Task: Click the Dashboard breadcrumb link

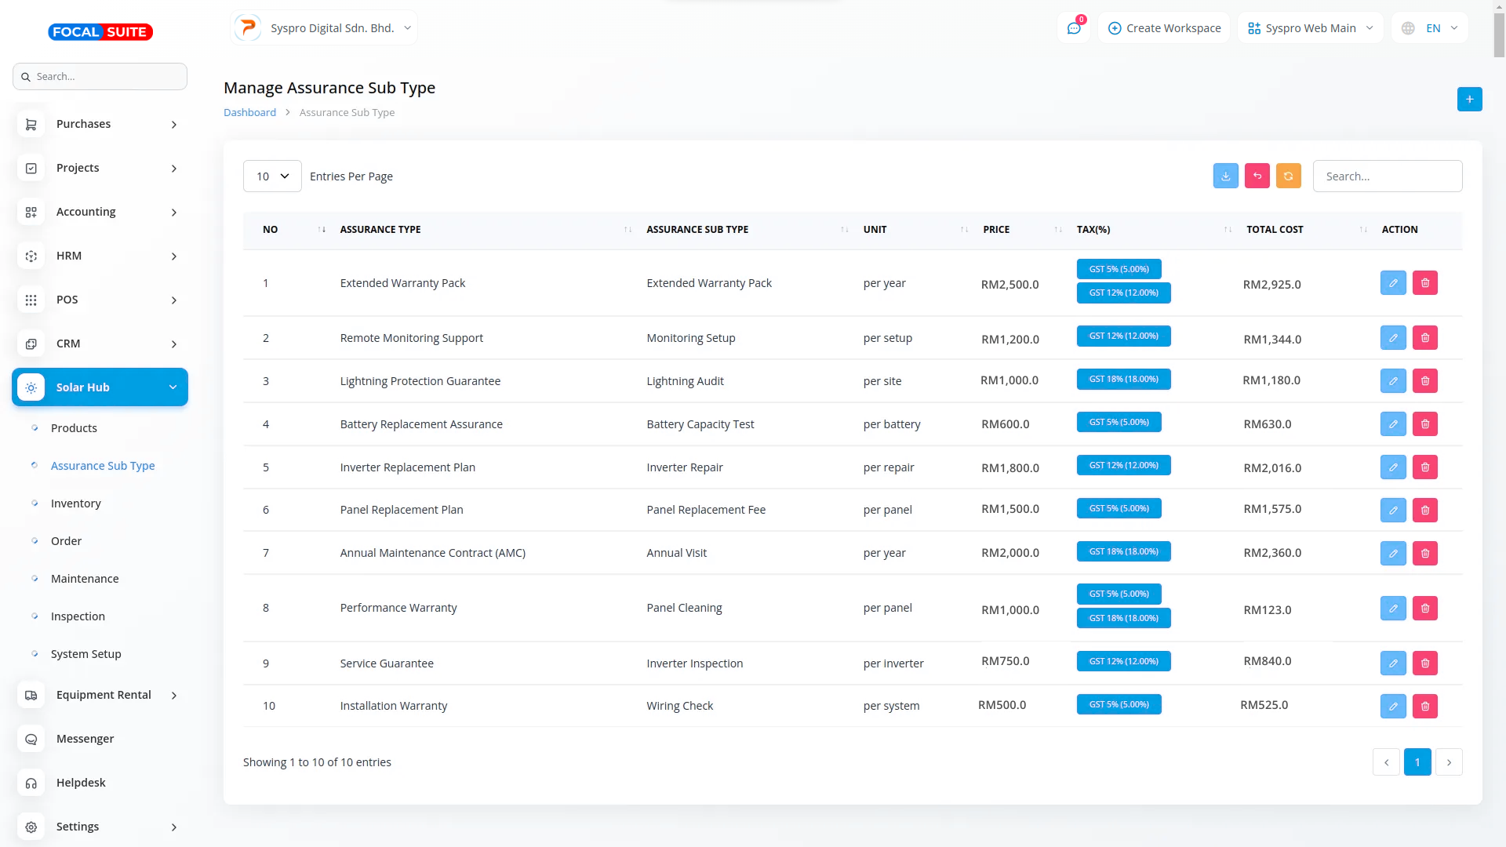Action: 249,113
